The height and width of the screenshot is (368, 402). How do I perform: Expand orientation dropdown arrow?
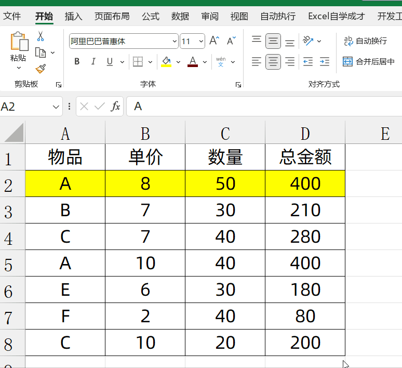pyautogui.click(x=319, y=41)
